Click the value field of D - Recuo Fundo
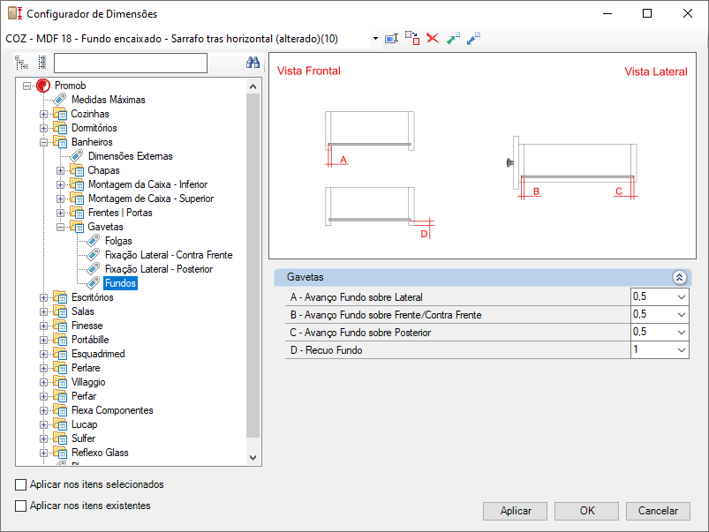The image size is (709, 532). click(653, 350)
